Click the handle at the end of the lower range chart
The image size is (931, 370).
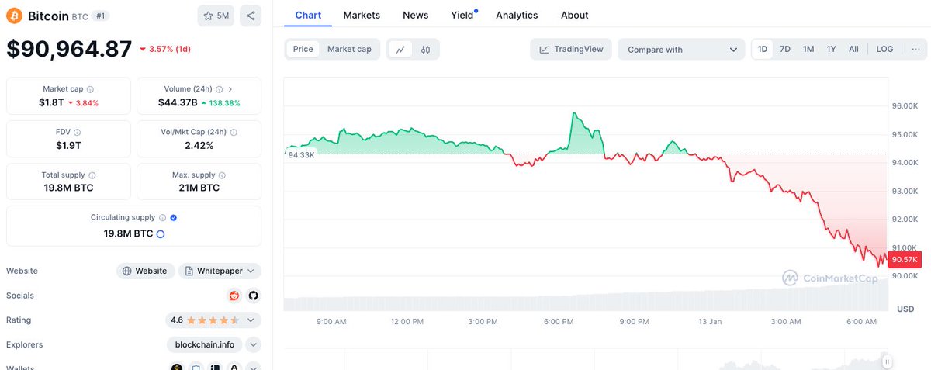887,361
